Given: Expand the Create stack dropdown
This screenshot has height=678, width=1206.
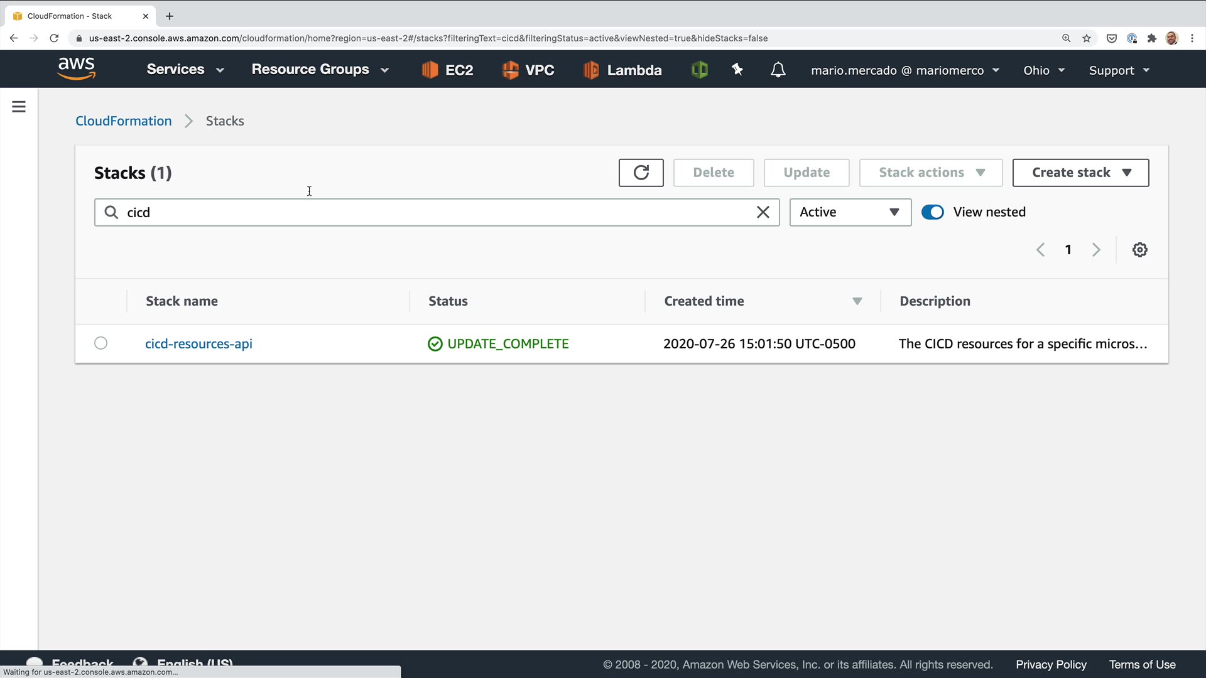Looking at the screenshot, I should [x=1080, y=173].
